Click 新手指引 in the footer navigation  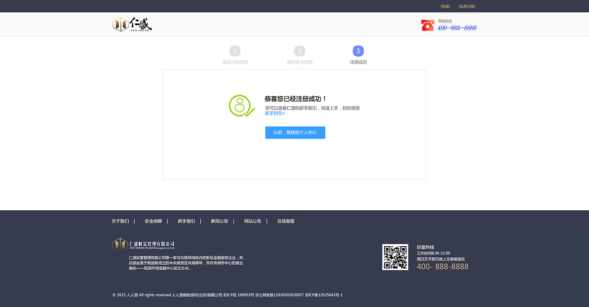185,221
